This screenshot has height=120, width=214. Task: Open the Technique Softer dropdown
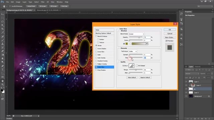(133, 51)
